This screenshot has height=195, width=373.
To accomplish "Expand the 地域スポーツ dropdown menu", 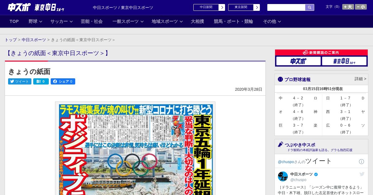I will tap(167, 21).
